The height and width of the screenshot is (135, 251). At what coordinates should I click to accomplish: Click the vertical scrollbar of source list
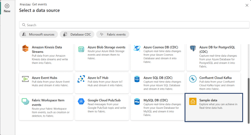click(248, 101)
